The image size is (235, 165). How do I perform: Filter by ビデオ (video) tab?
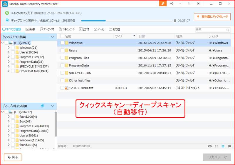84,29
